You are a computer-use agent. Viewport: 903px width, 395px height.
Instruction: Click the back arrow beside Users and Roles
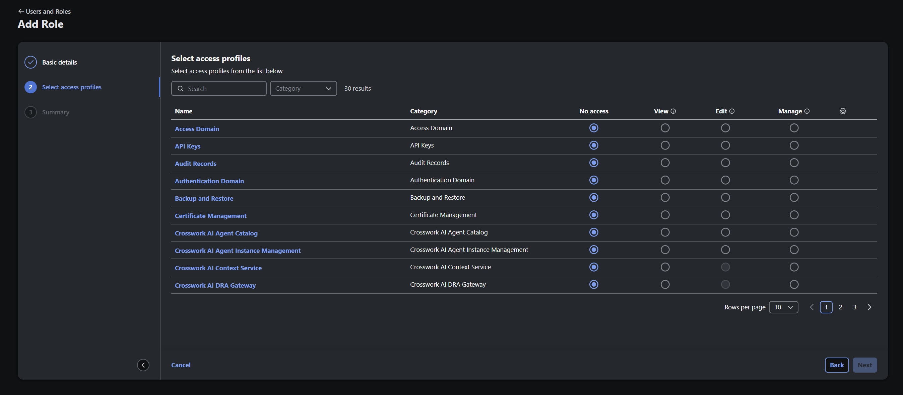[21, 11]
